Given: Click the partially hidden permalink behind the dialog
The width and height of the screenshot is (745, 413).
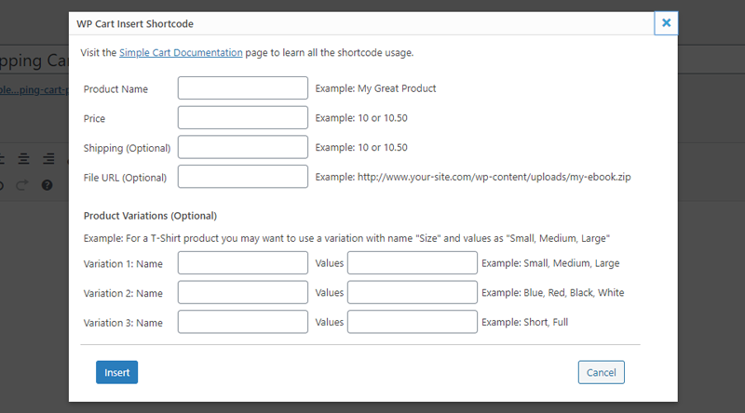Looking at the screenshot, I should [x=34, y=89].
